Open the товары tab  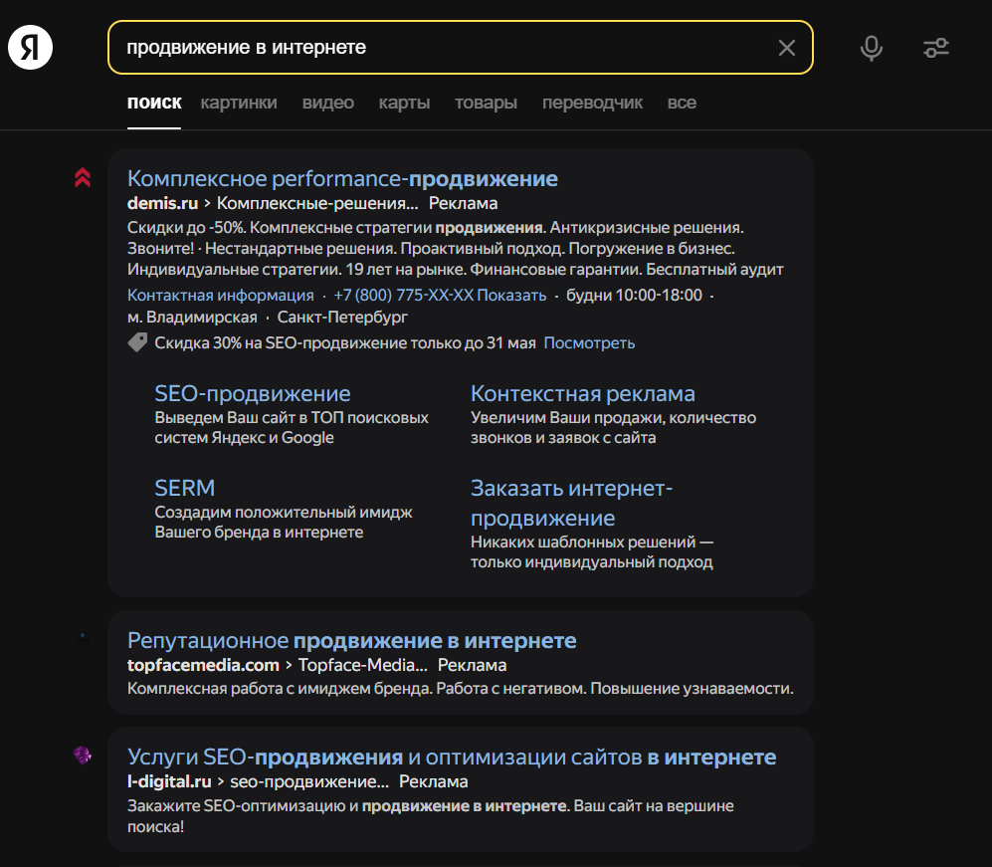[485, 103]
